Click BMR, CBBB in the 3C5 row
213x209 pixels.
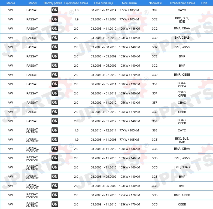coord(182,195)
